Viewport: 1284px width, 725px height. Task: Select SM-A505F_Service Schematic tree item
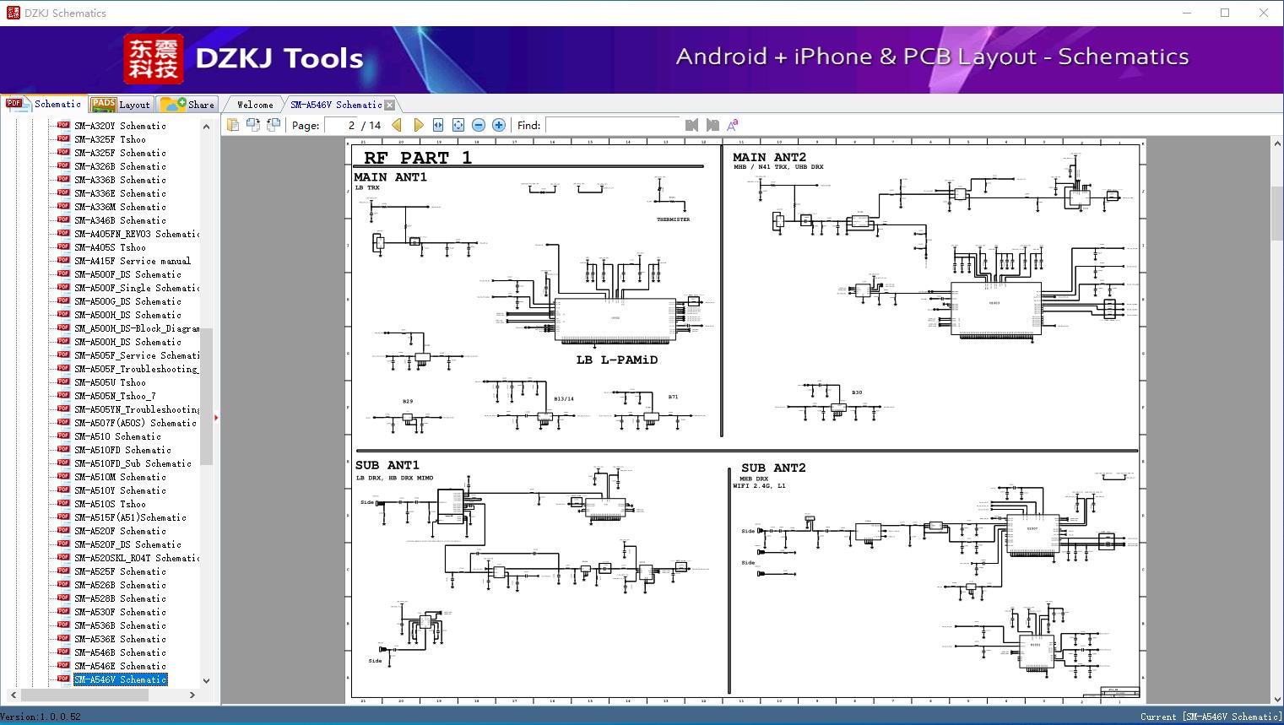(137, 355)
